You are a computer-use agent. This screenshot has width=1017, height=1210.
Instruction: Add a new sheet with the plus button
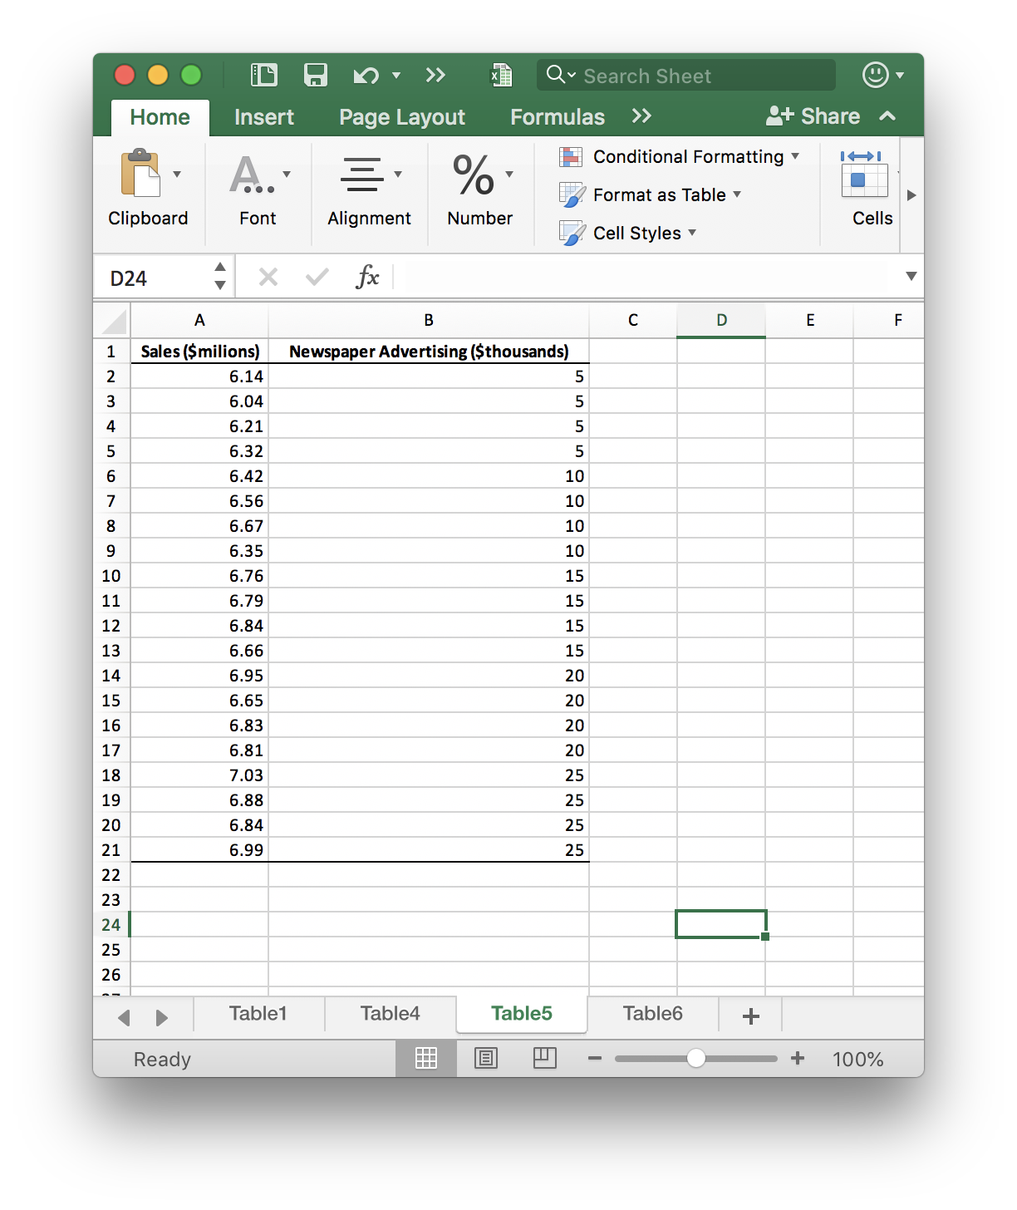pyautogui.click(x=750, y=1016)
